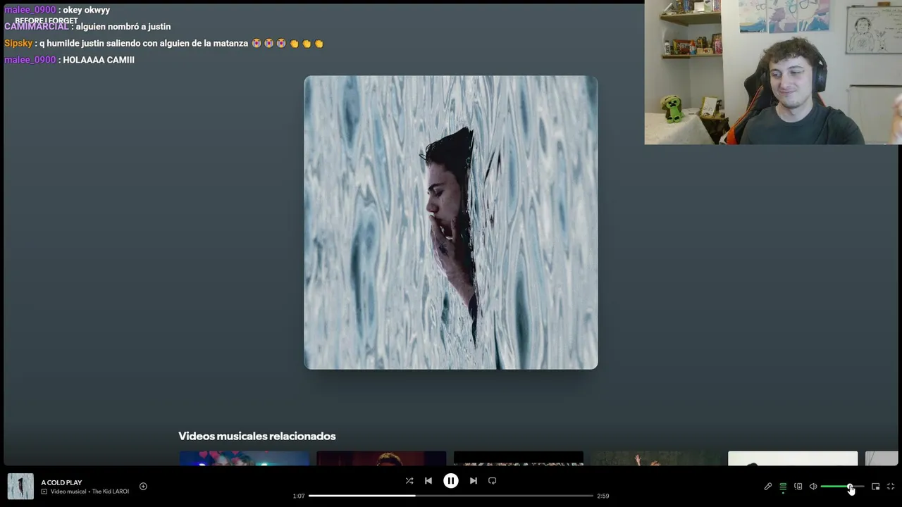Click the CAMIMARCIAL chat username
This screenshot has height=507, width=902.
point(37,26)
